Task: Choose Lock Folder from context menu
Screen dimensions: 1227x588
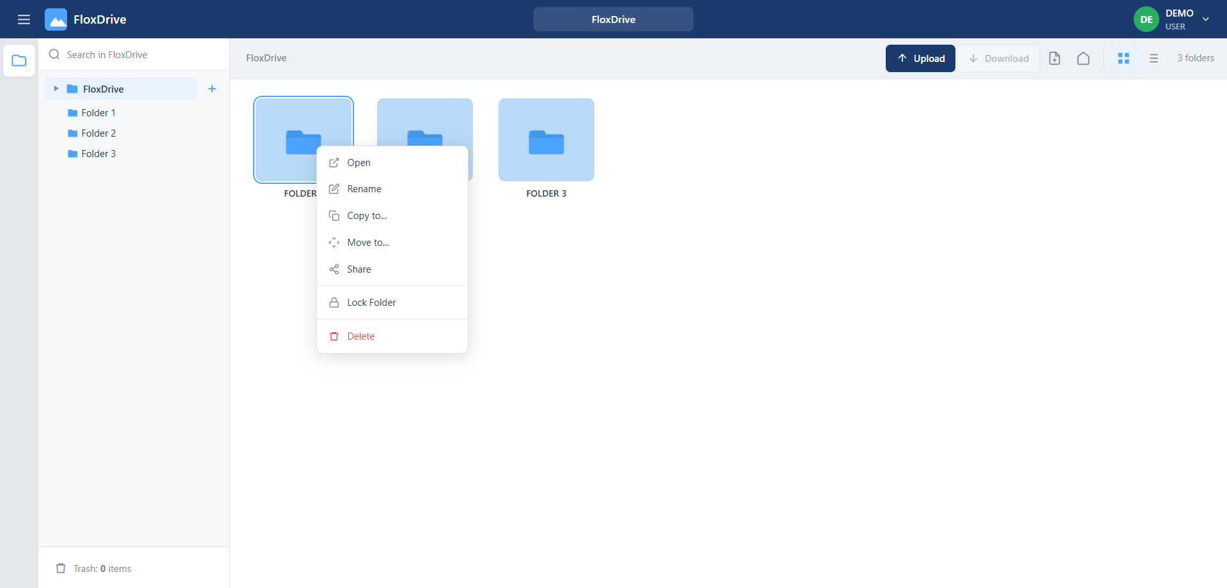Action: pos(392,303)
